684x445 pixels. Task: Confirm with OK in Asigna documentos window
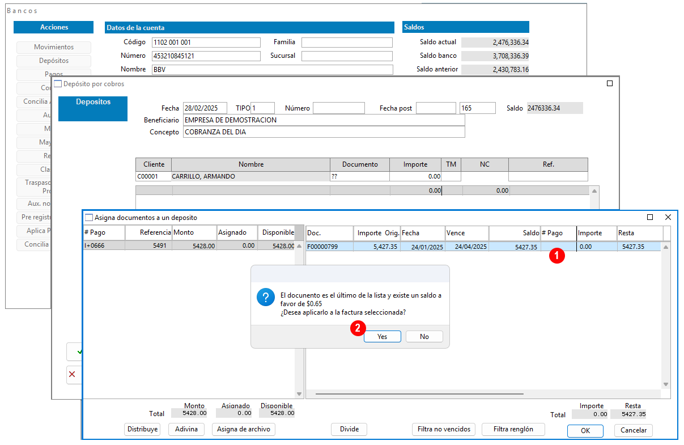(585, 431)
